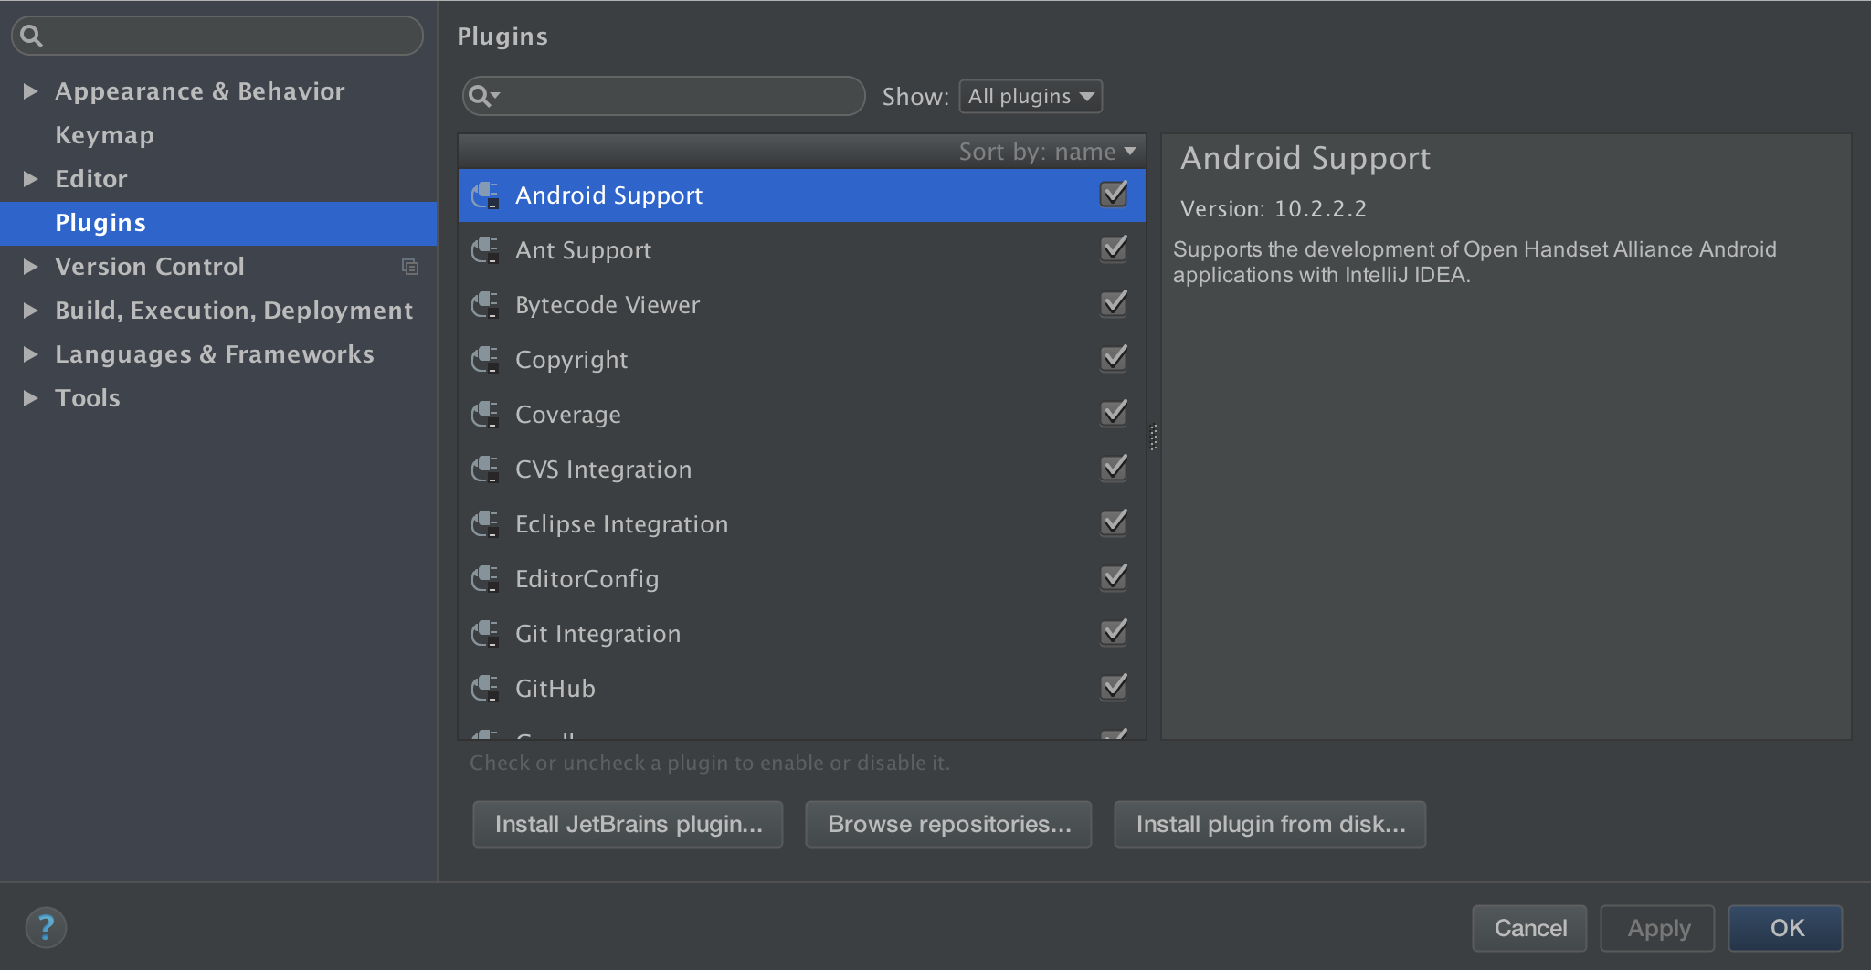Viewport: 1871px width, 970px height.
Task: Select Keymap in the settings sidebar
Action: 104,135
